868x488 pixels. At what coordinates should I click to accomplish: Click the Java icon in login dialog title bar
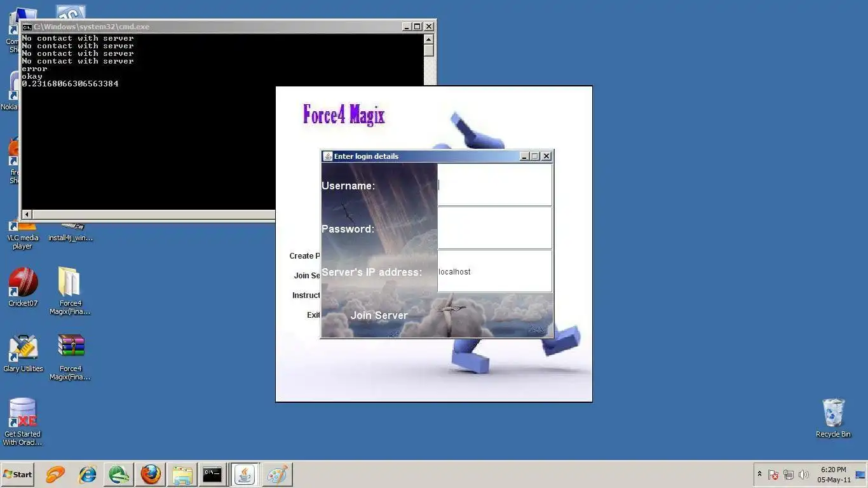coord(328,156)
